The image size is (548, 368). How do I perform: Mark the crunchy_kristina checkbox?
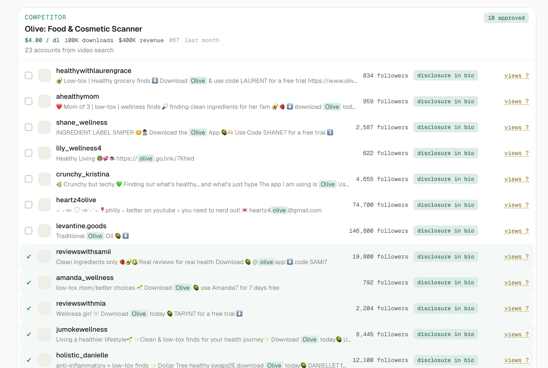click(x=28, y=179)
